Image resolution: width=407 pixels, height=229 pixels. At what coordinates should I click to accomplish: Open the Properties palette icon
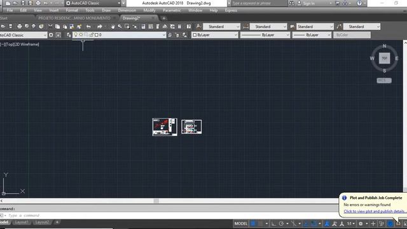(143, 27)
